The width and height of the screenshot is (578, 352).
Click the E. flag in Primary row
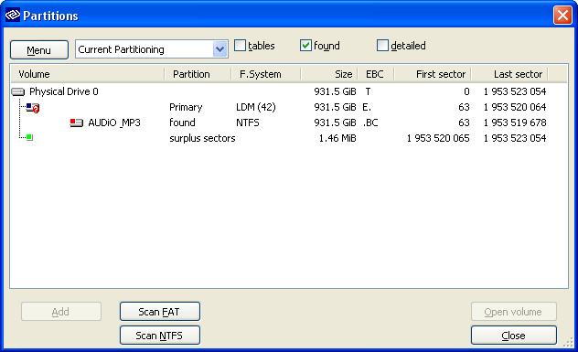coord(367,107)
